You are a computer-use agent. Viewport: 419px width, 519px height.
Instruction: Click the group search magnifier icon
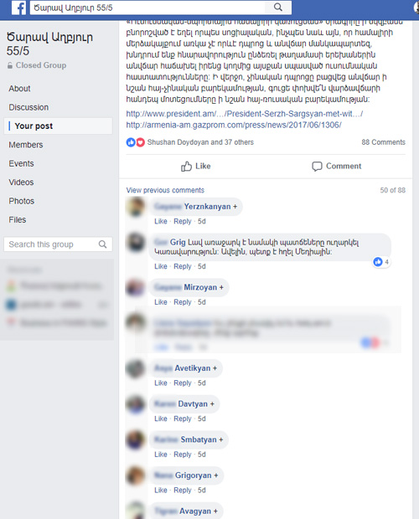(103, 244)
